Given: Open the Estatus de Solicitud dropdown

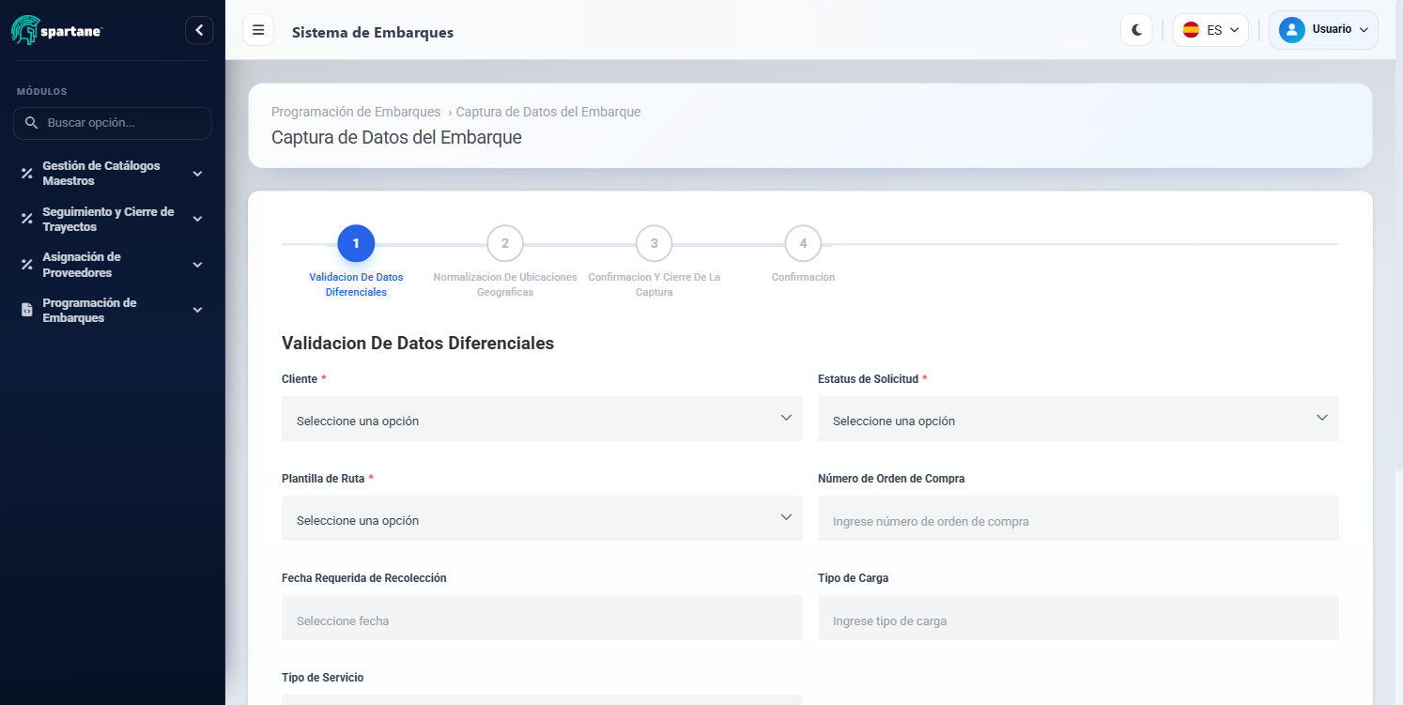Looking at the screenshot, I should [1078, 419].
